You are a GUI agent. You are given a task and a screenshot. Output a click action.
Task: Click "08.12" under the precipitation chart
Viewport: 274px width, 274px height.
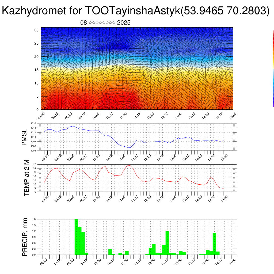57,262
